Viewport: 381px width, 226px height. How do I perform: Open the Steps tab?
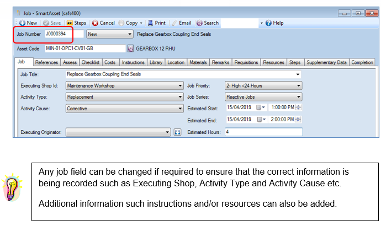295,62
